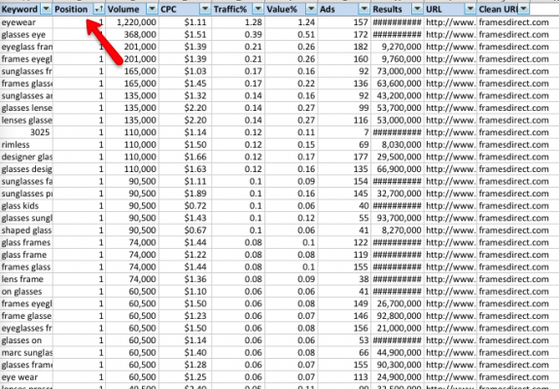
Task: Select the CPC cell $0.67
Action: click(x=185, y=230)
